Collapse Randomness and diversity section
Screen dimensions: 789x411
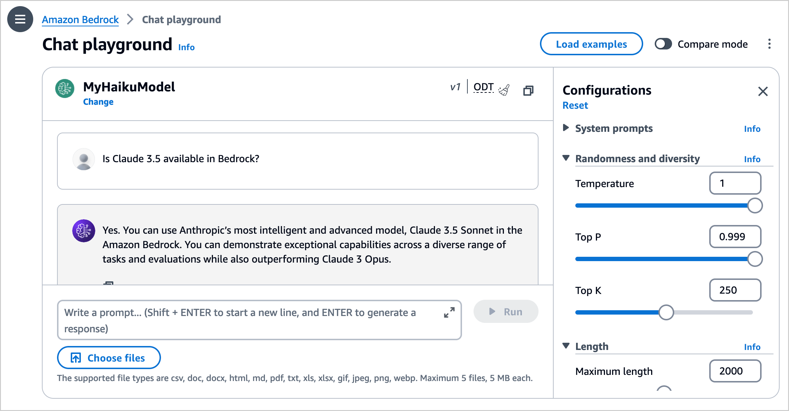pyautogui.click(x=566, y=158)
